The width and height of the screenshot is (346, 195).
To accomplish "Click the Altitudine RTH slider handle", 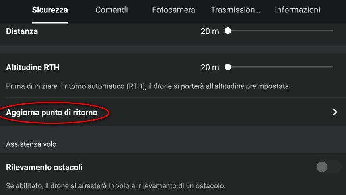I will (228, 67).
